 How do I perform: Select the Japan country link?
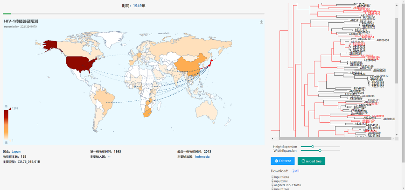(16, 152)
